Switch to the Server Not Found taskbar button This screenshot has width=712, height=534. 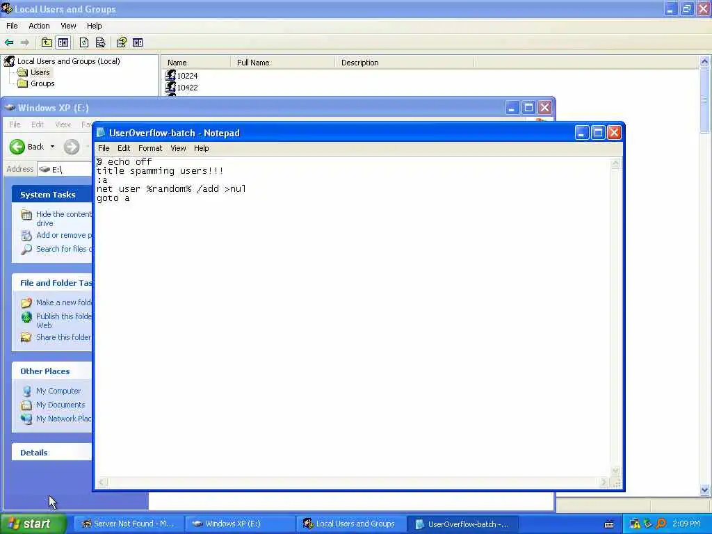coord(128,524)
